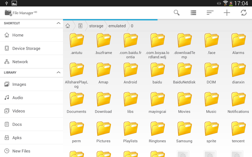
Task: Jump to the emulated breadcrumb
Action: coord(117,26)
